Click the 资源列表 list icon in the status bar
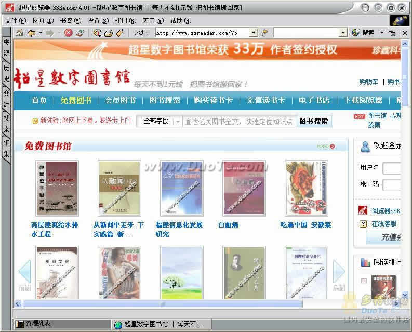 (x=19, y=324)
